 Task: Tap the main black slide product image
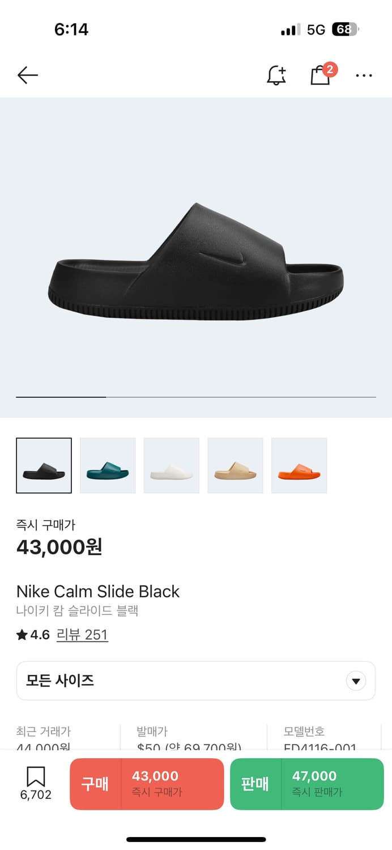[x=195, y=262]
